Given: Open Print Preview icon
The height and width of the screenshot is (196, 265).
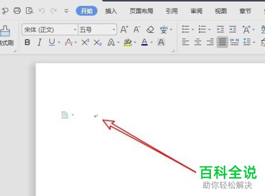Looking at the screenshot, I should (x=29, y=11).
